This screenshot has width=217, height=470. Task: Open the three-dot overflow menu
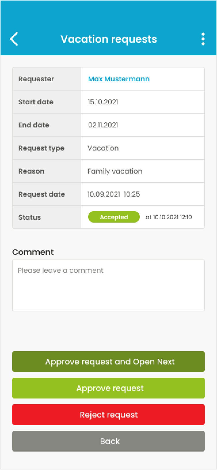[203, 39]
